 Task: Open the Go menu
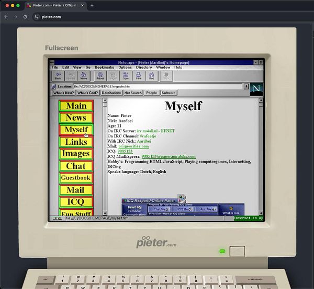88,68
